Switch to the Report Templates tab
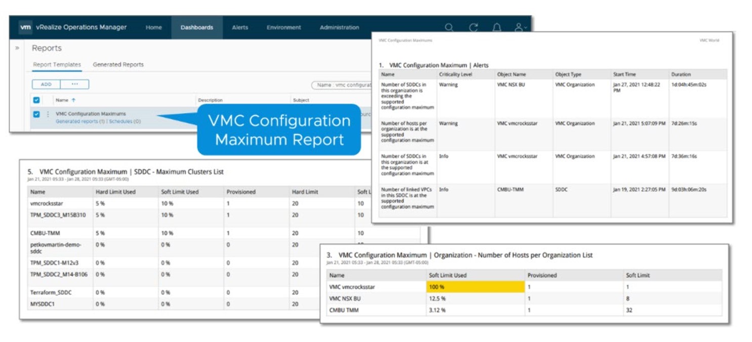Screen dimensions: 752x342 57,65
